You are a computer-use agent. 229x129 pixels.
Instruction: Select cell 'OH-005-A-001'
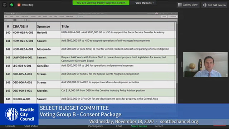pyautogui.click(x=24, y=100)
